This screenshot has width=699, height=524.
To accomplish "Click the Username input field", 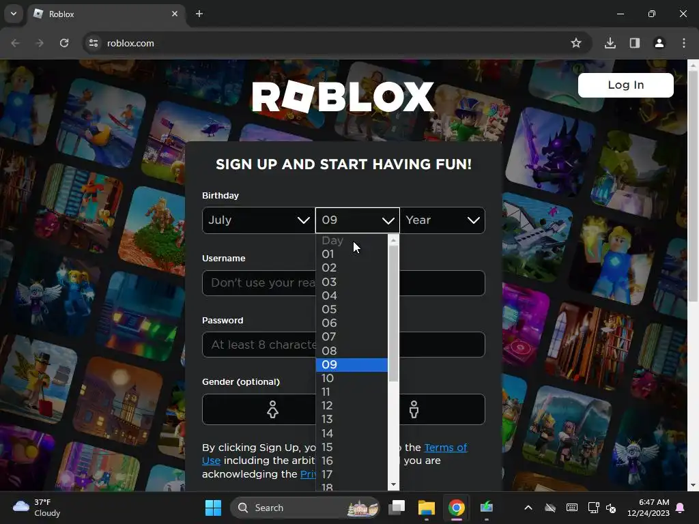I will tap(344, 283).
